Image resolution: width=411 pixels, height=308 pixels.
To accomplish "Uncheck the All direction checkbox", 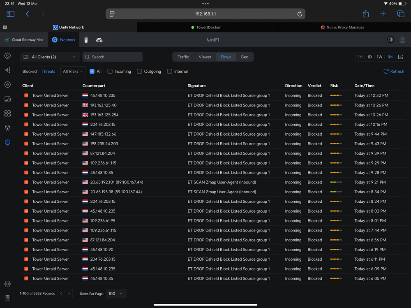I will pos(92,72).
